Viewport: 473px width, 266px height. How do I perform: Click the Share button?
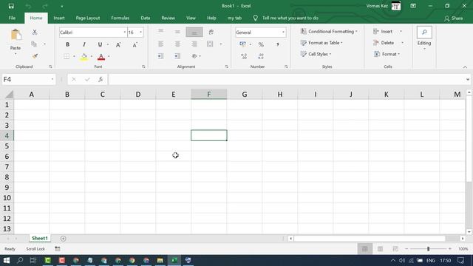(x=453, y=18)
